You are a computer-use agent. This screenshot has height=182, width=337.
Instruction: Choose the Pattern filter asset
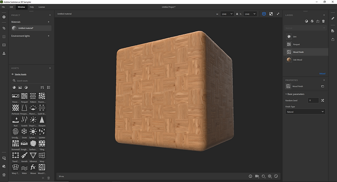point(33,96)
